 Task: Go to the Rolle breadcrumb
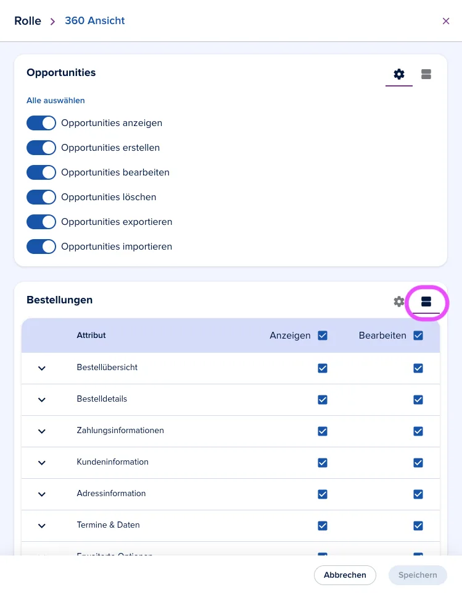pyautogui.click(x=28, y=21)
